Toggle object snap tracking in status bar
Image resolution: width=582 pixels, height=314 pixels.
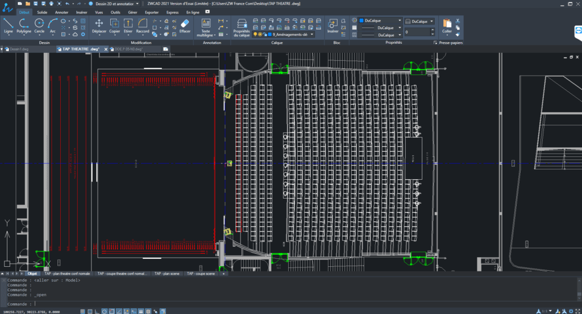(x=119, y=311)
